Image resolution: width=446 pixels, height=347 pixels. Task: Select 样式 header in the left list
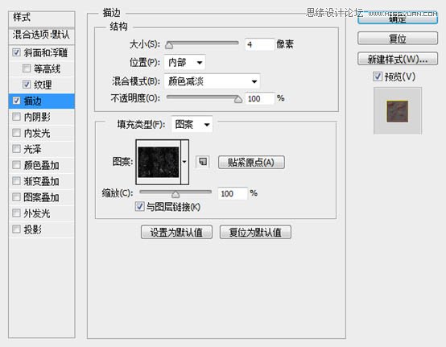click(42, 18)
